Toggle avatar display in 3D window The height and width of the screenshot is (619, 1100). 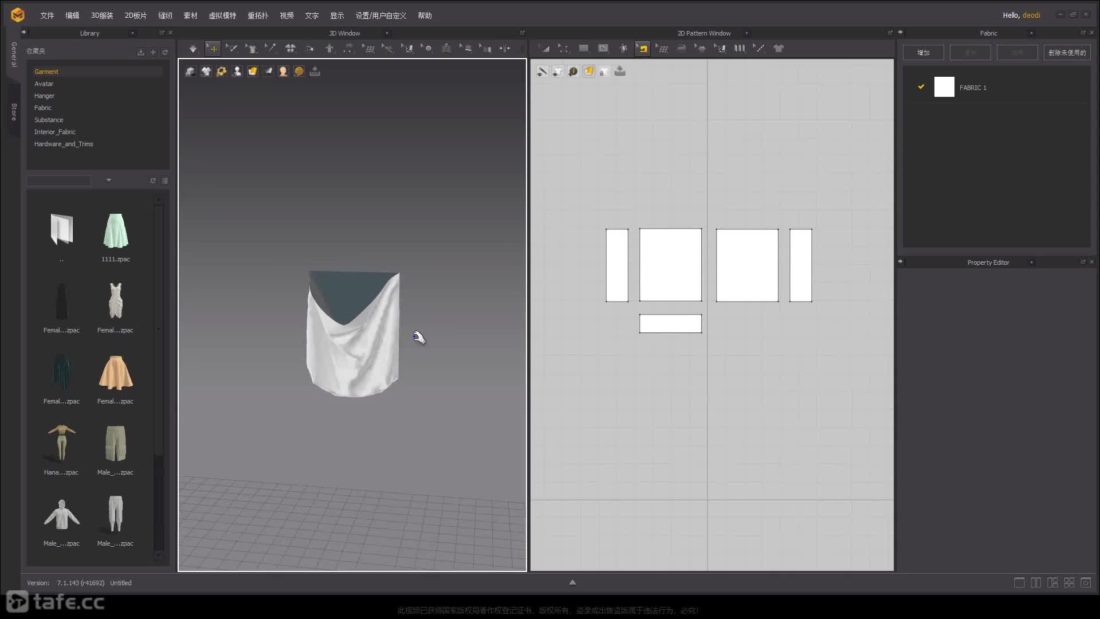pyautogui.click(x=237, y=71)
